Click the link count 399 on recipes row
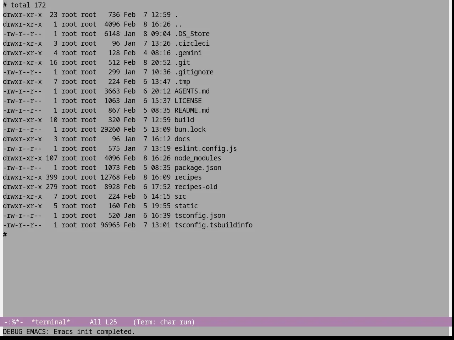Screen dimensions: 454x340 coord(51,177)
